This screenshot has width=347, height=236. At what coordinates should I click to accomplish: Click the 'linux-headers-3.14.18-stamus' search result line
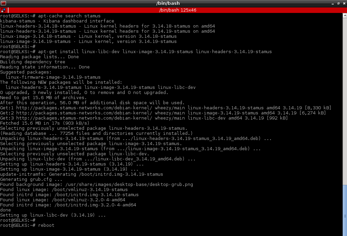pos(107,26)
